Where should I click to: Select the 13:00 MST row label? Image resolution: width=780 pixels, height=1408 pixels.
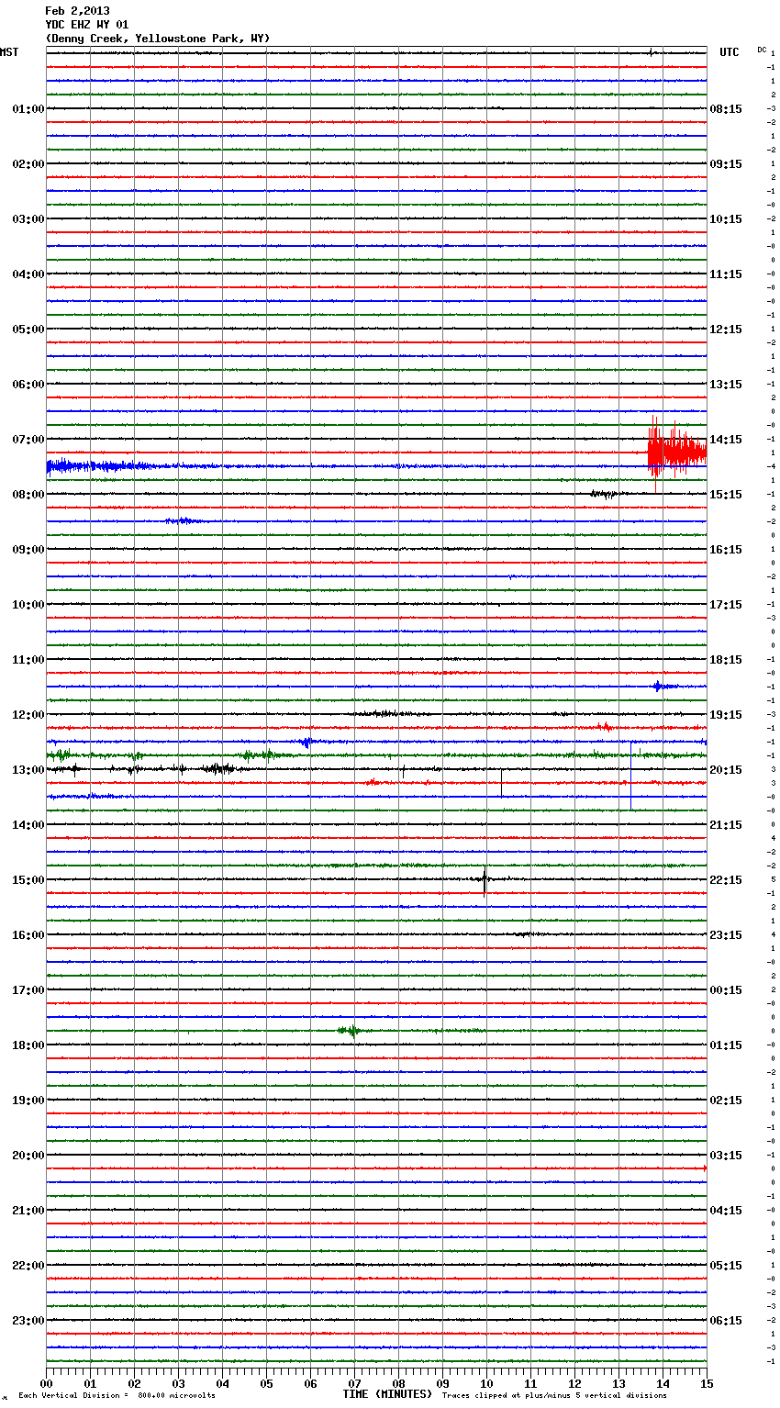(x=28, y=770)
